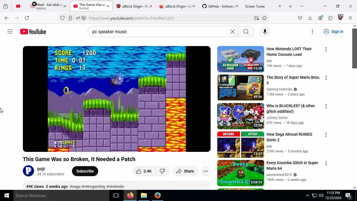Open YouTube settings three-dot menu
The width and height of the screenshot is (357, 201).
coord(312,32)
